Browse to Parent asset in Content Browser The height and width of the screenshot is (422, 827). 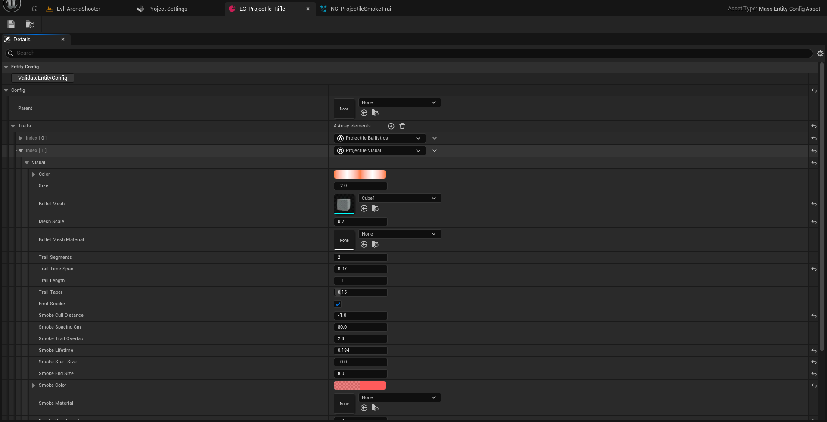click(x=375, y=113)
